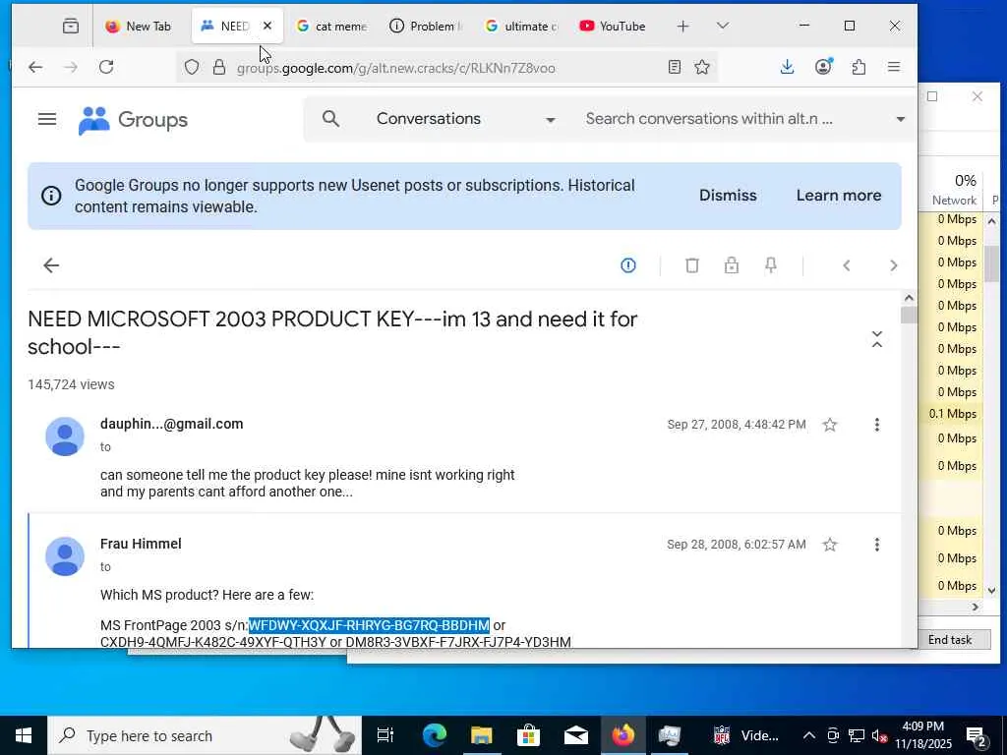
Task: Return to the conversation list arrow
Action: tap(51, 265)
